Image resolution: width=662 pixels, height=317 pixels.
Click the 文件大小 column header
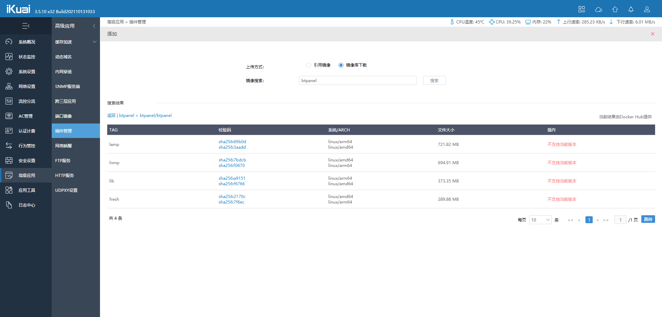pos(446,130)
